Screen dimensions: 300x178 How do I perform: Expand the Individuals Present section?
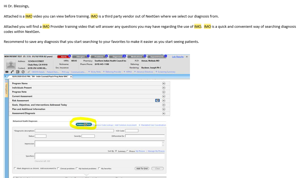164,88
